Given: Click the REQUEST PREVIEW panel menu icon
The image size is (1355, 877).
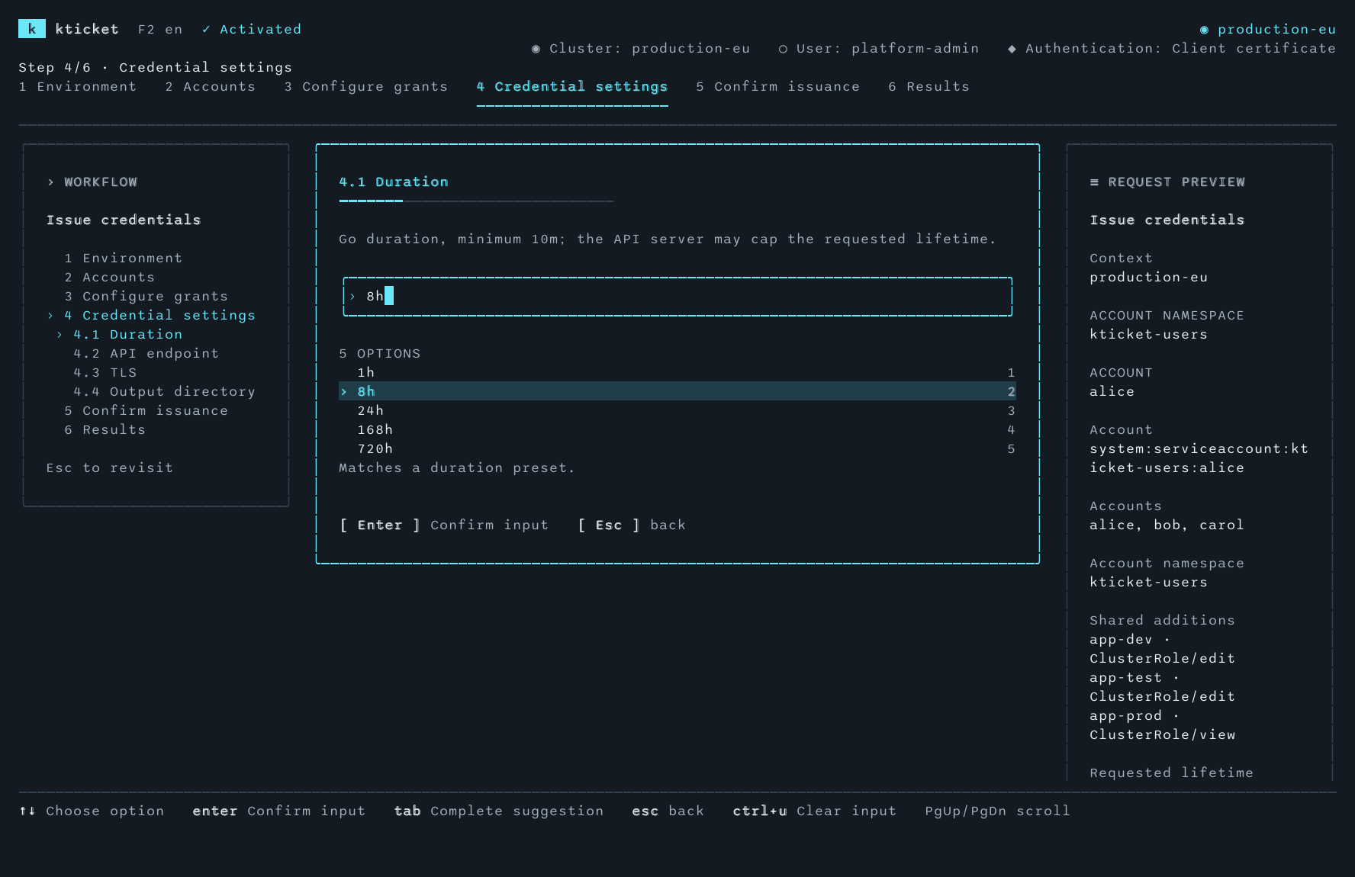Looking at the screenshot, I should (1094, 182).
